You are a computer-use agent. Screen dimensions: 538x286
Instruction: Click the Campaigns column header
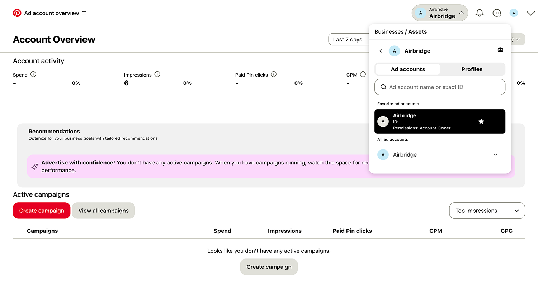(42, 231)
